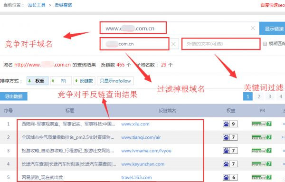This screenshot has height=182, width=285.
Task: Focus the root domain filter field
Action: (x=134, y=44)
